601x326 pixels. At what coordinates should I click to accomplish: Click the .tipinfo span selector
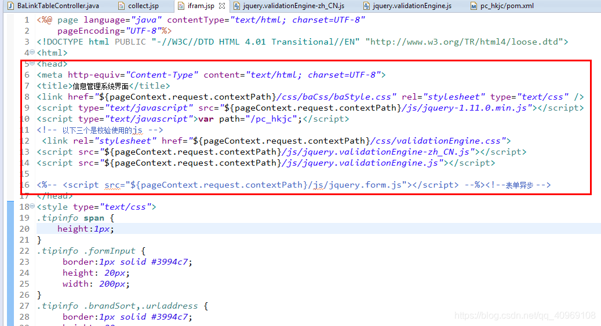point(71,218)
